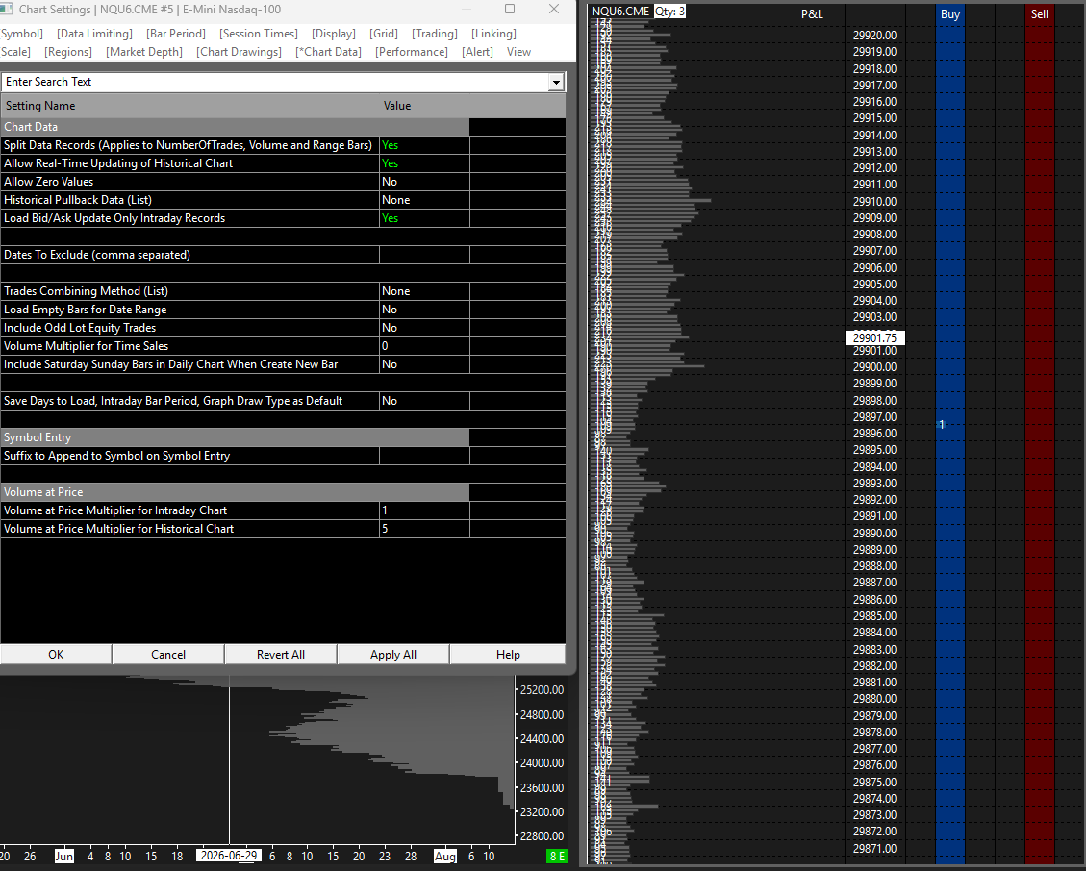
Task: Click the Buy column header in DOM
Action: tap(950, 13)
